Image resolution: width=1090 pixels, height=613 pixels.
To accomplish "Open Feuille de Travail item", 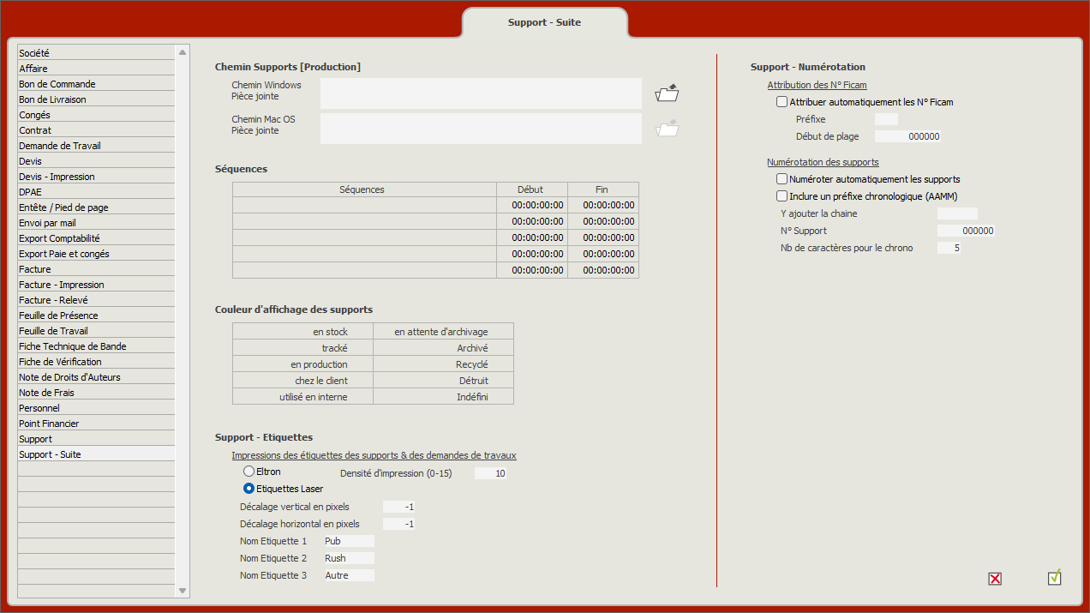I will click(x=96, y=331).
